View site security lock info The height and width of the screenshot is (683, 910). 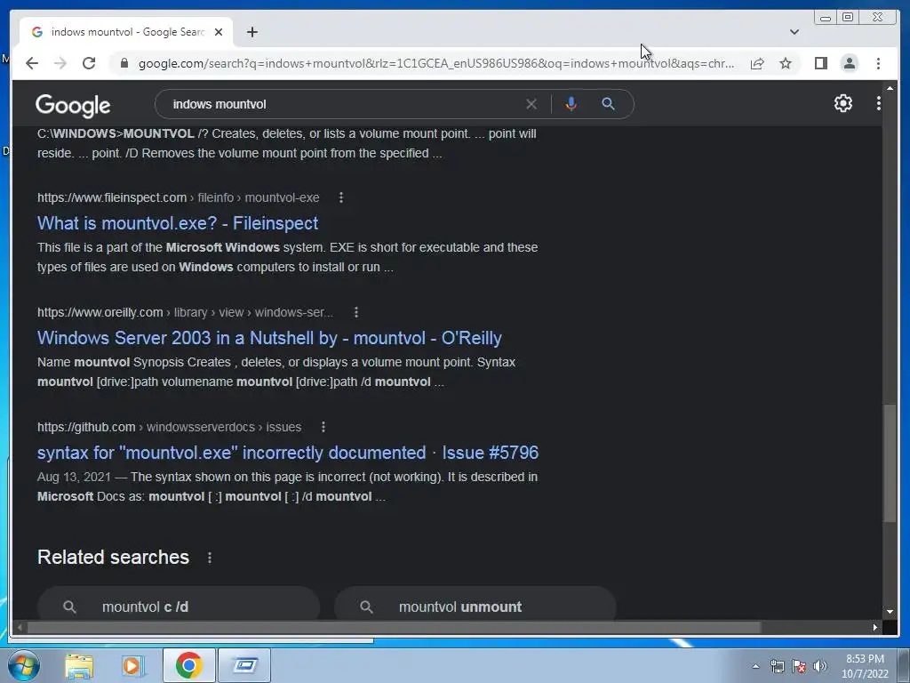point(124,63)
